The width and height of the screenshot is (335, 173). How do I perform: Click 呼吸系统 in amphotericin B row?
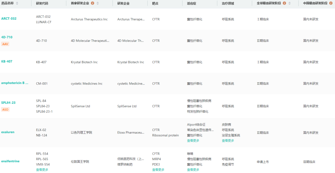pos(228,84)
